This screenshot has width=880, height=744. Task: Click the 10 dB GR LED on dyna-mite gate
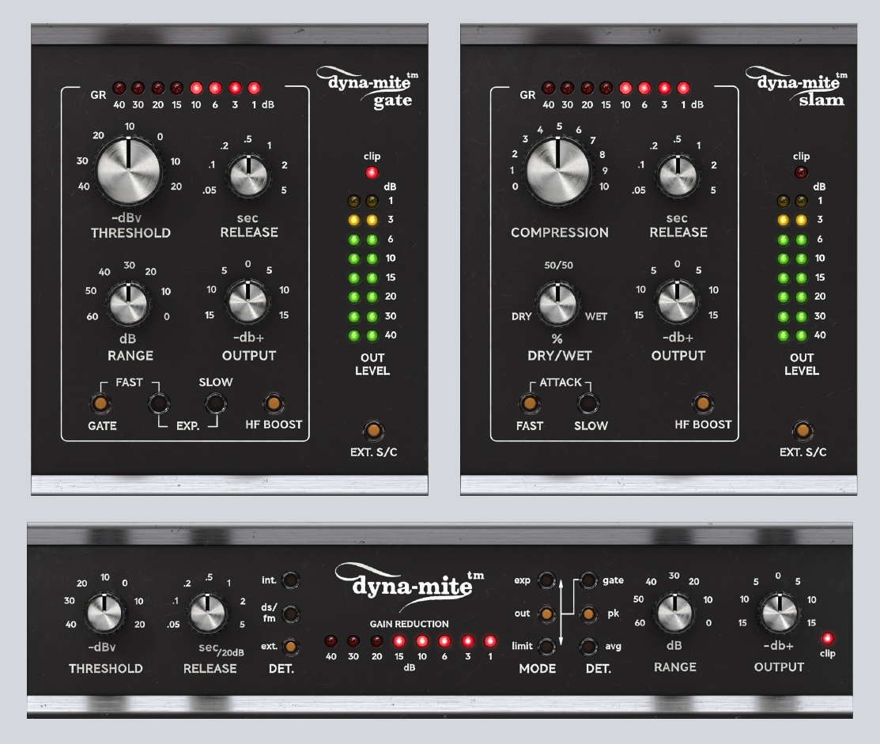pyautogui.click(x=196, y=88)
